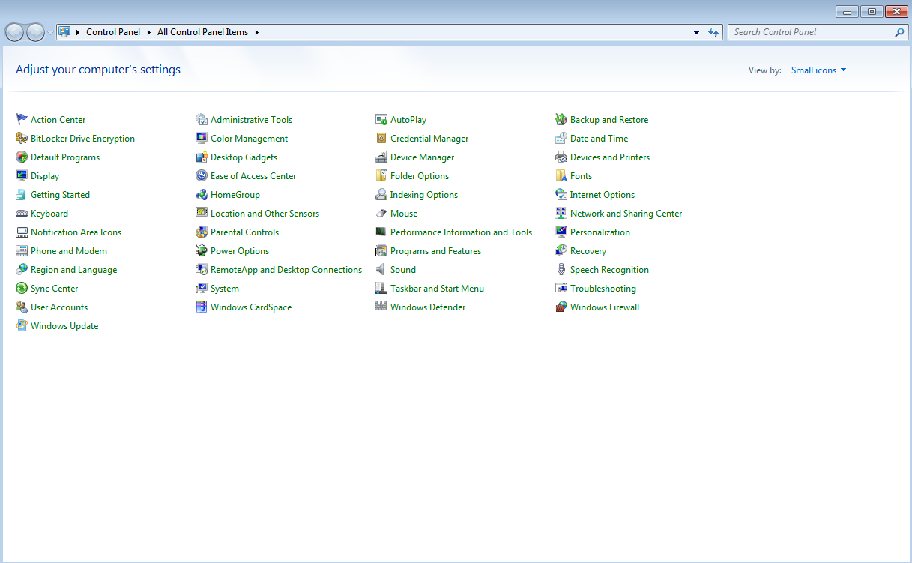Expand the arrow after All Control Panel Items

(x=257, y=32)
